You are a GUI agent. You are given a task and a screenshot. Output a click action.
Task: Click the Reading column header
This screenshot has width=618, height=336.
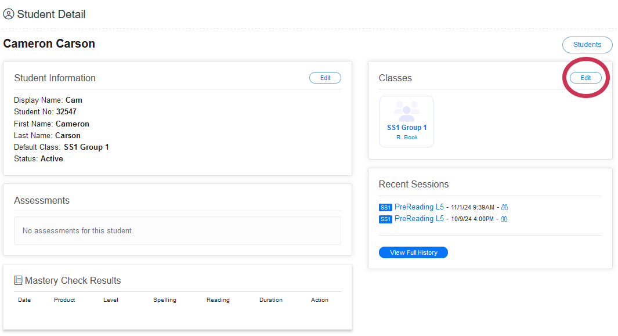pos(218,300)
